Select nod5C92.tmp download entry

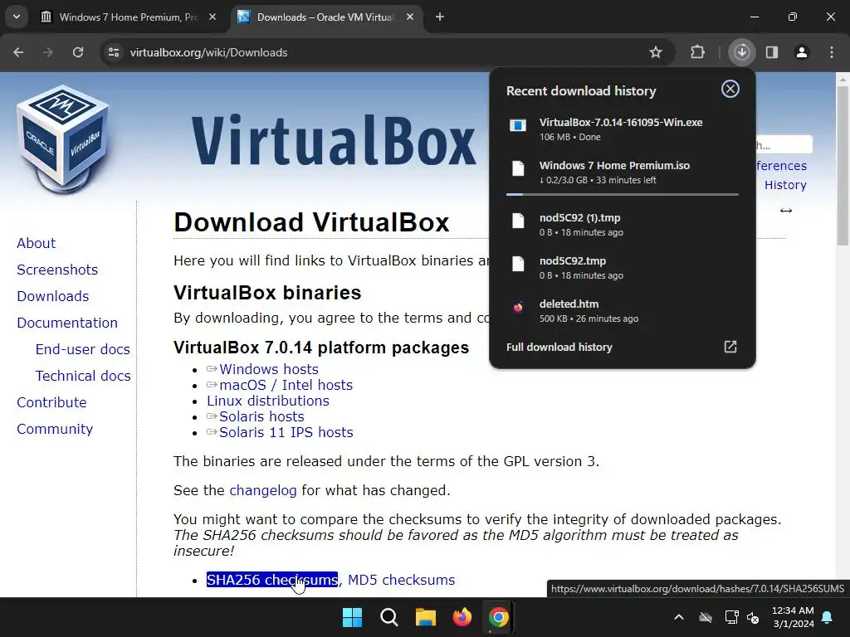click(x=623, y=268)
